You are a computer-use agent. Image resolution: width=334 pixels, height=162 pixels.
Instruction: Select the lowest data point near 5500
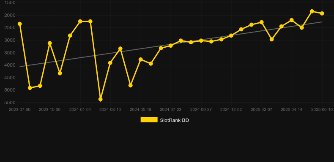[101, 99]
